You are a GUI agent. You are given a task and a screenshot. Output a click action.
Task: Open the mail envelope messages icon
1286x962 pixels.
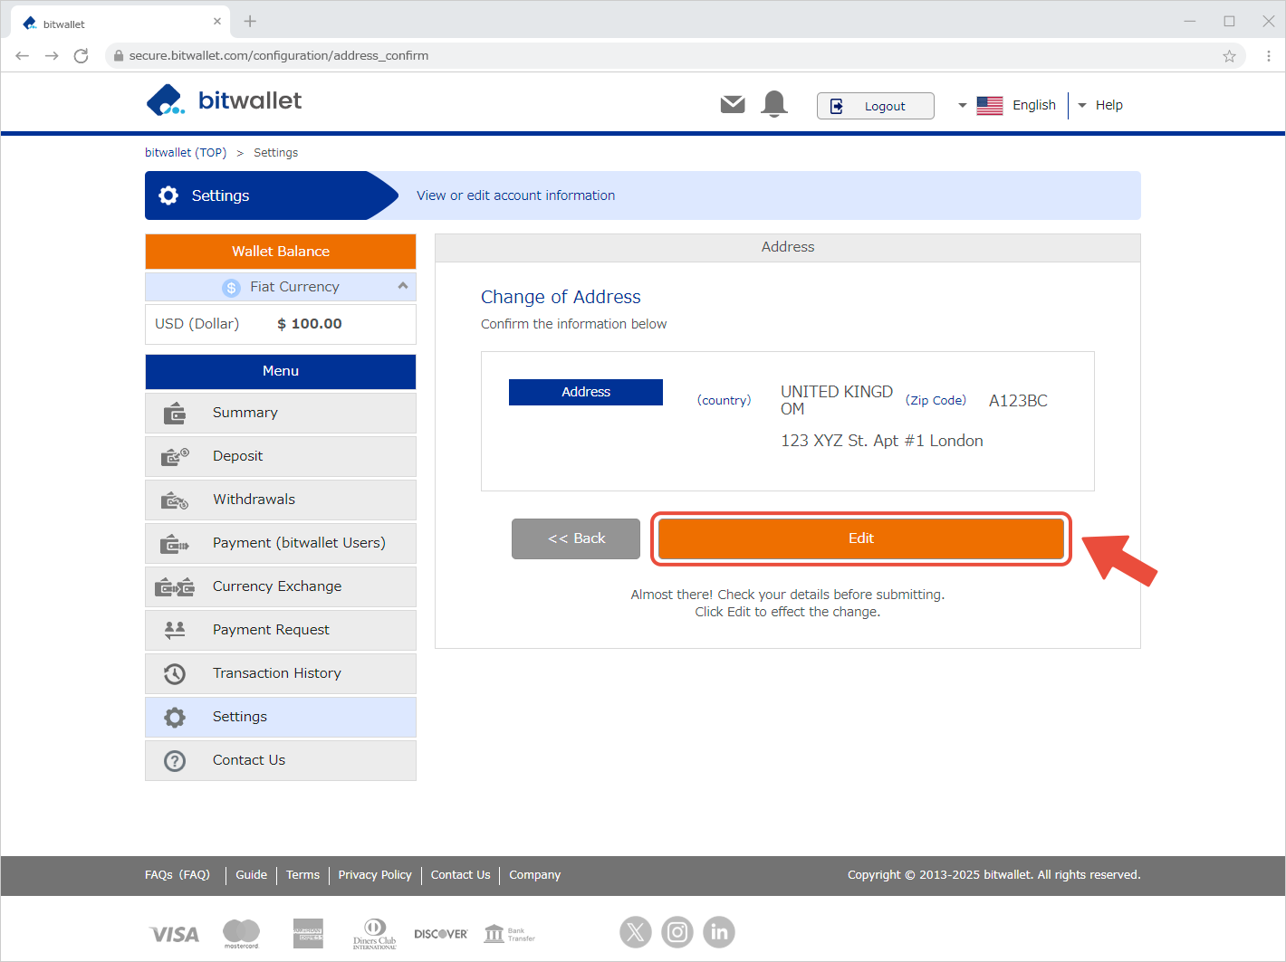733,105
